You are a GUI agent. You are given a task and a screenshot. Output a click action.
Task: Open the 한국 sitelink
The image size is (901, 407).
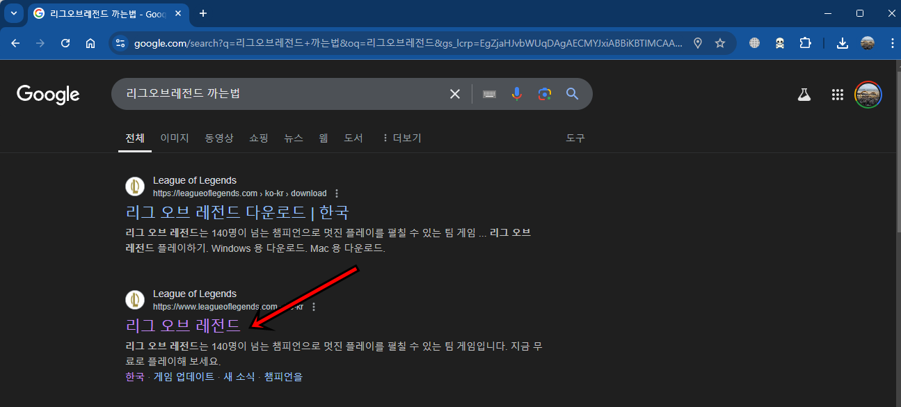click(135, 376)
